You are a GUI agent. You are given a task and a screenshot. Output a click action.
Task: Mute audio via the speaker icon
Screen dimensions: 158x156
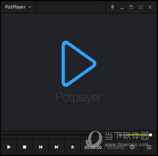121,135
